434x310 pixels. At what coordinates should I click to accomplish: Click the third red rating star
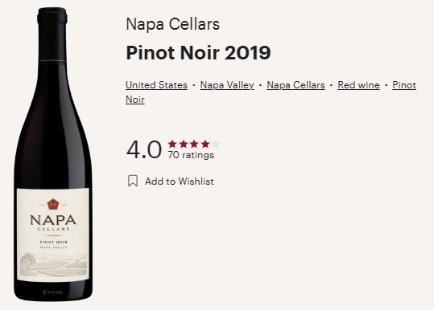[194, 144]
